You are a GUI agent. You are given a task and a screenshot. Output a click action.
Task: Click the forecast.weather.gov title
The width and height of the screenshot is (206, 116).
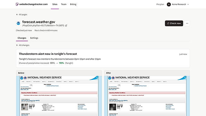(39, 22)
